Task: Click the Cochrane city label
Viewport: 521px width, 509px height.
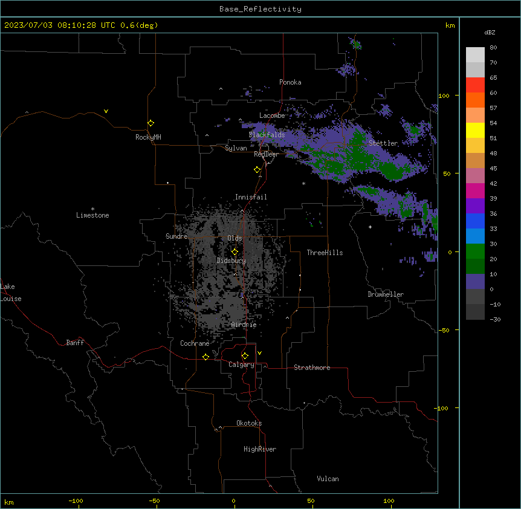Action: pyautogui.click(x=195, y=343)
